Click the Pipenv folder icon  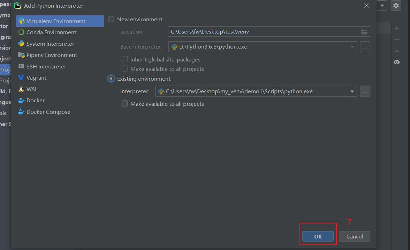[21, 55]
